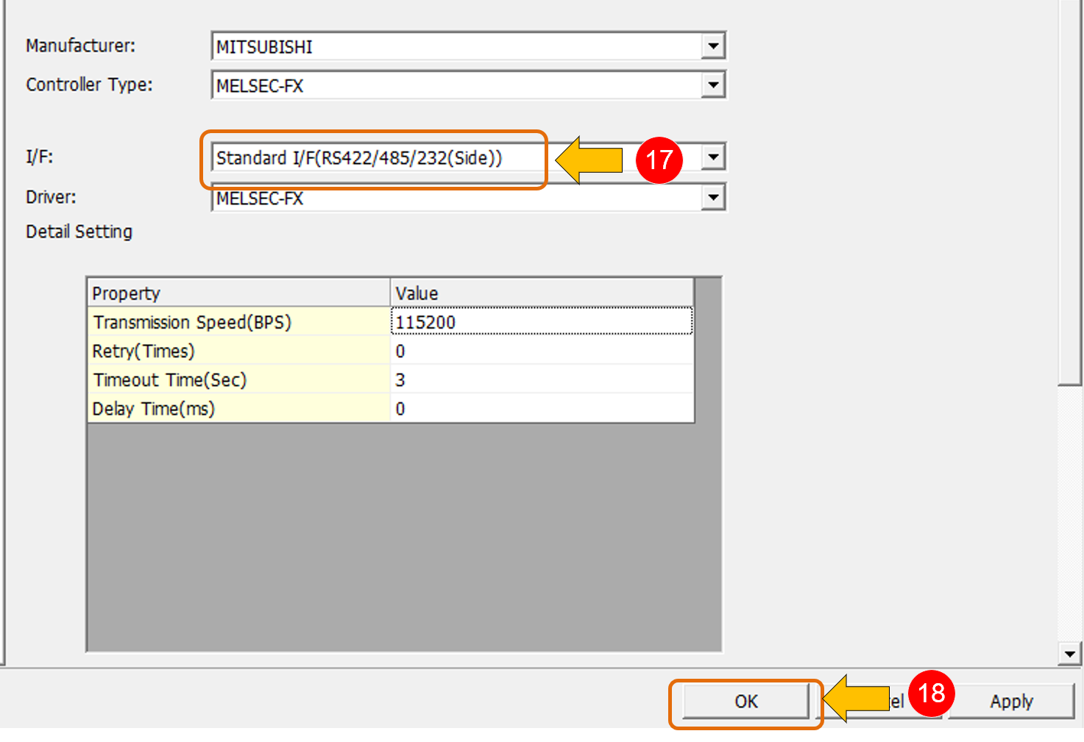Open the Manufacturer dropdown arrow

[x=712, y=46]
